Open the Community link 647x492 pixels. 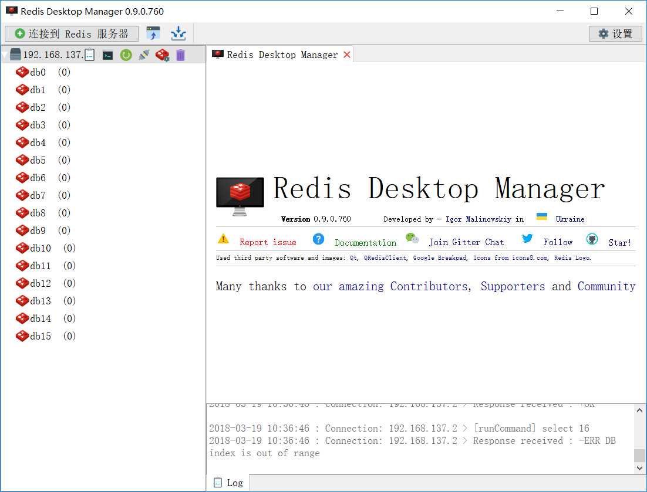[x=606, y=286]
